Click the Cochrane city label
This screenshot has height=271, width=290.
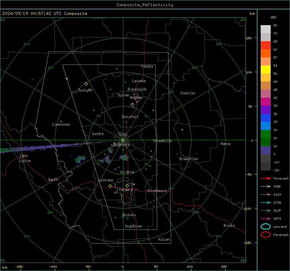click(x=105, y=180)
